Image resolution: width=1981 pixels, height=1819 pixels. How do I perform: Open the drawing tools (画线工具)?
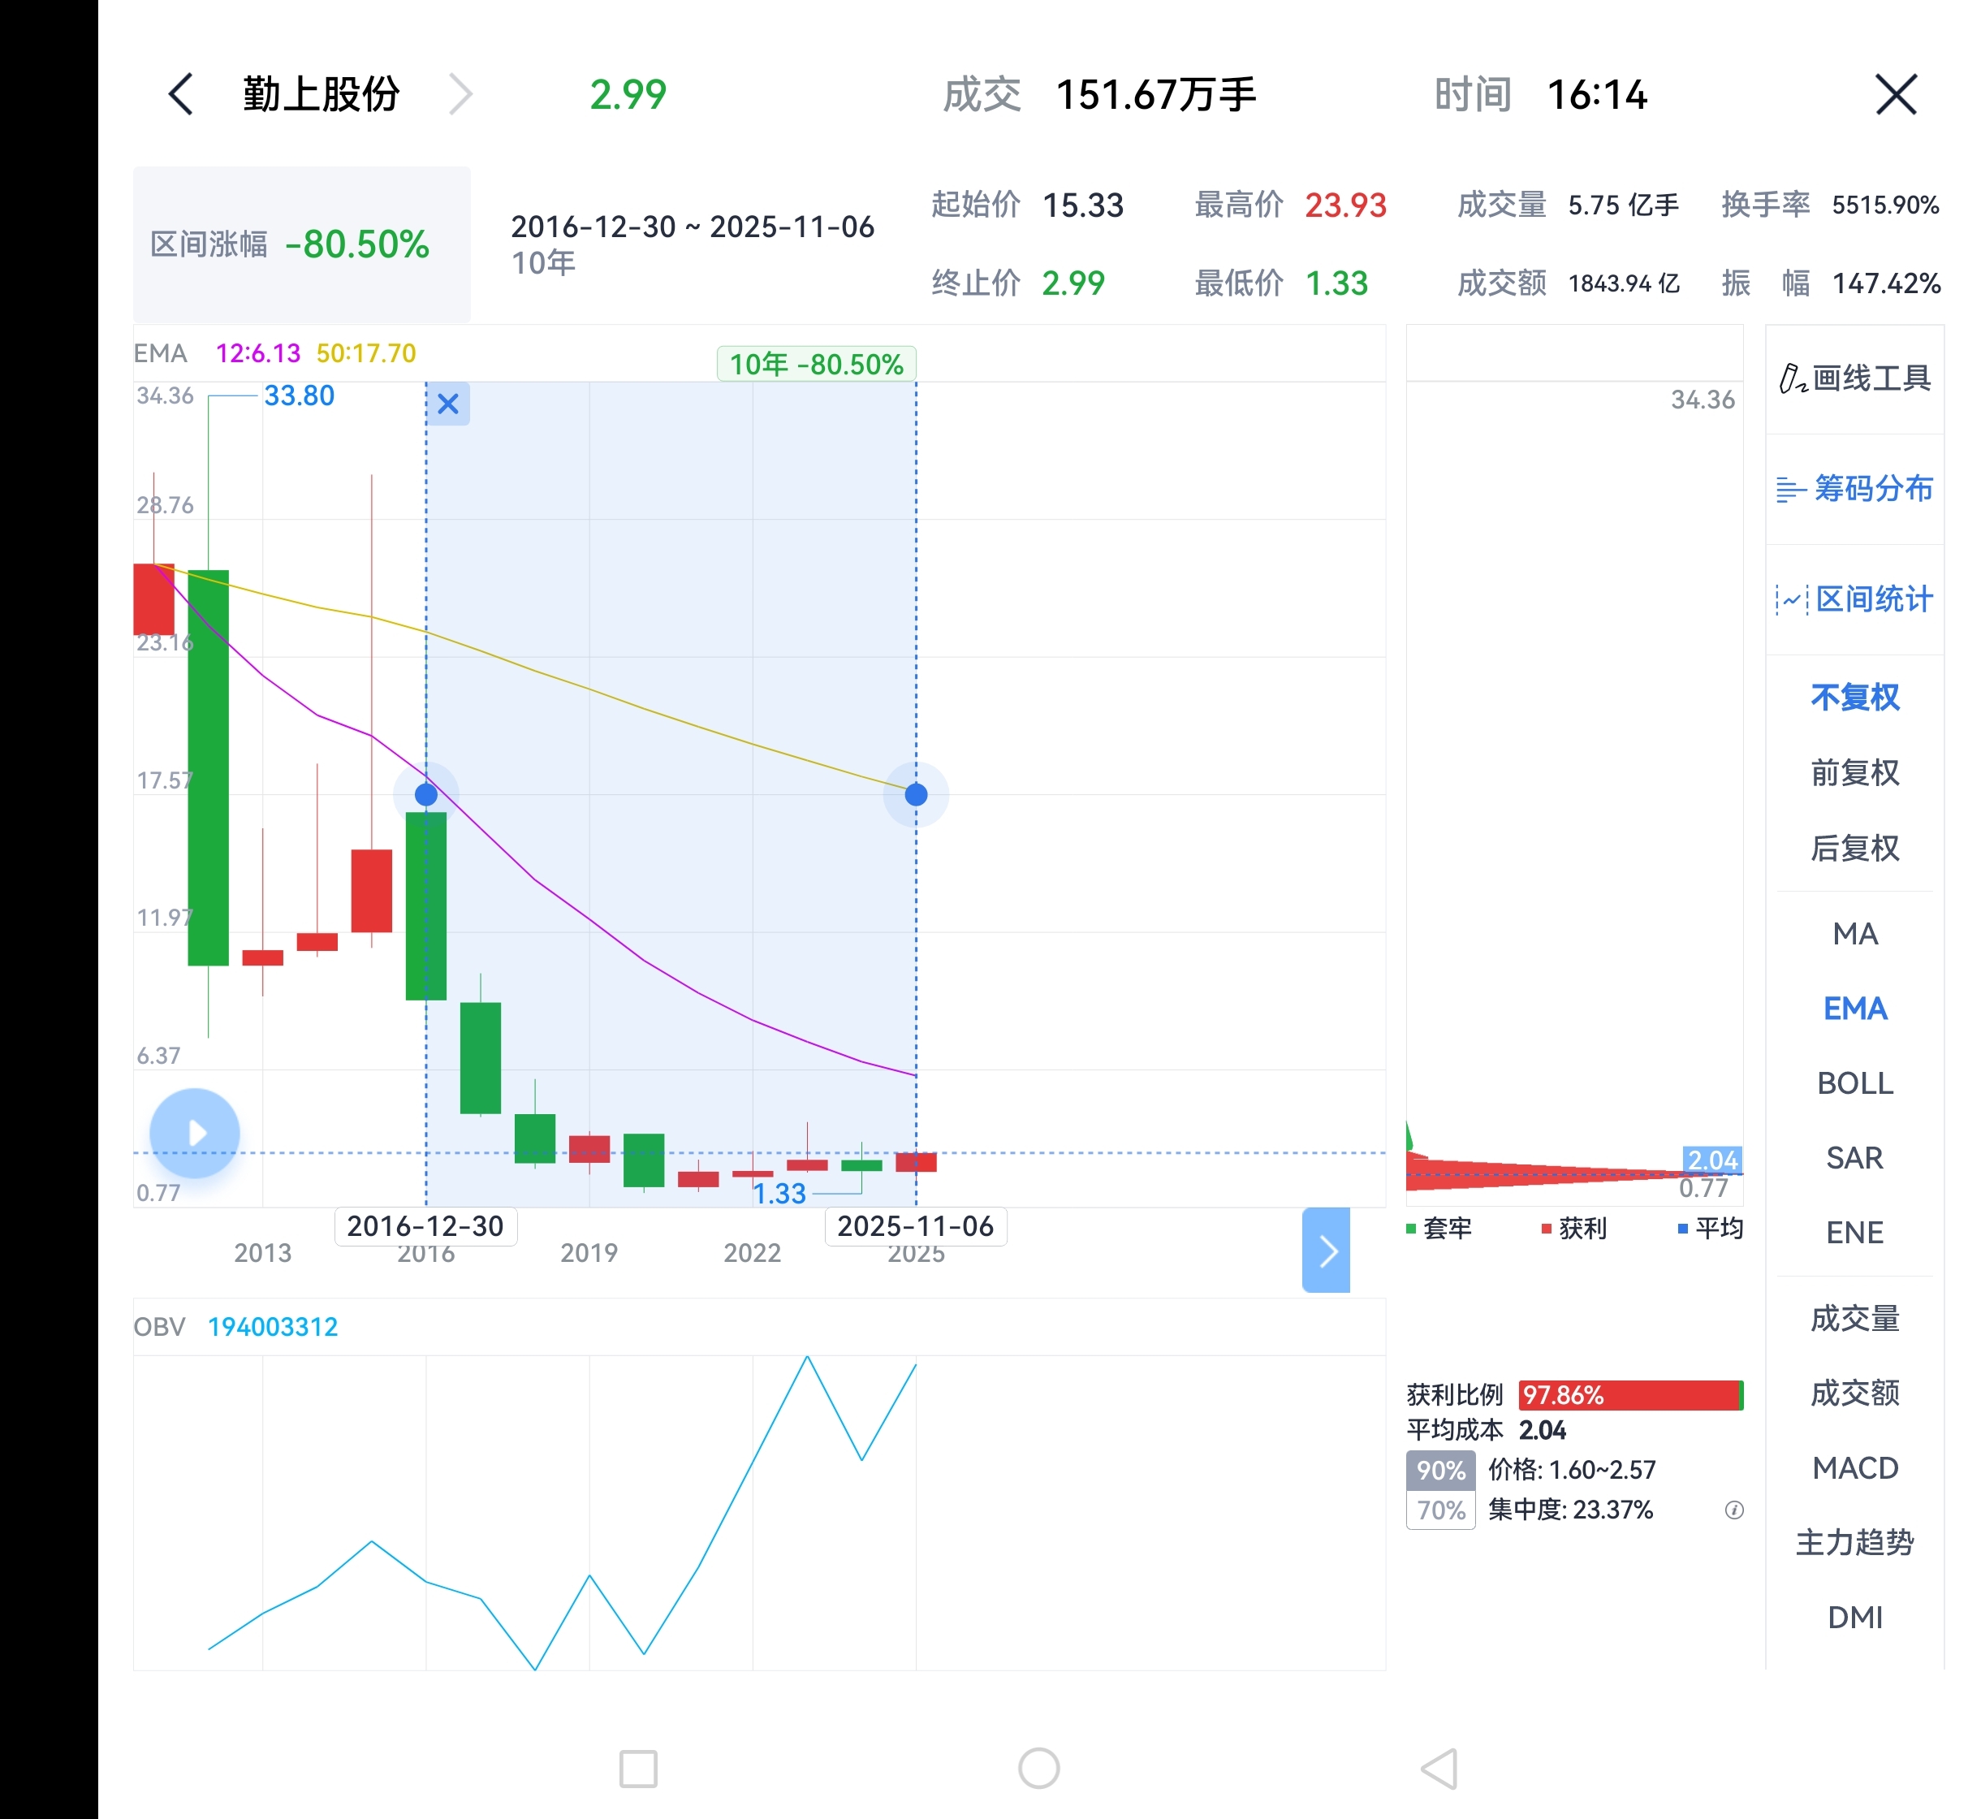tap(1854, 378)
